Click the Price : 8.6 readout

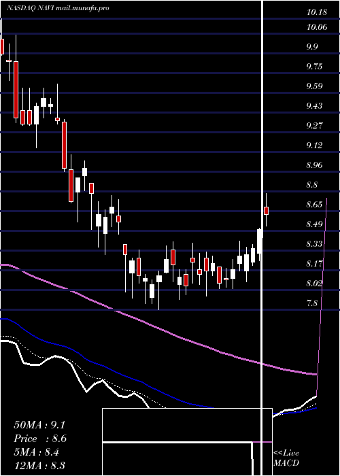tap(40, 439)
